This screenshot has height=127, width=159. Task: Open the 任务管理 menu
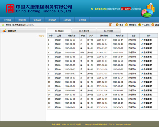[7, 20]
